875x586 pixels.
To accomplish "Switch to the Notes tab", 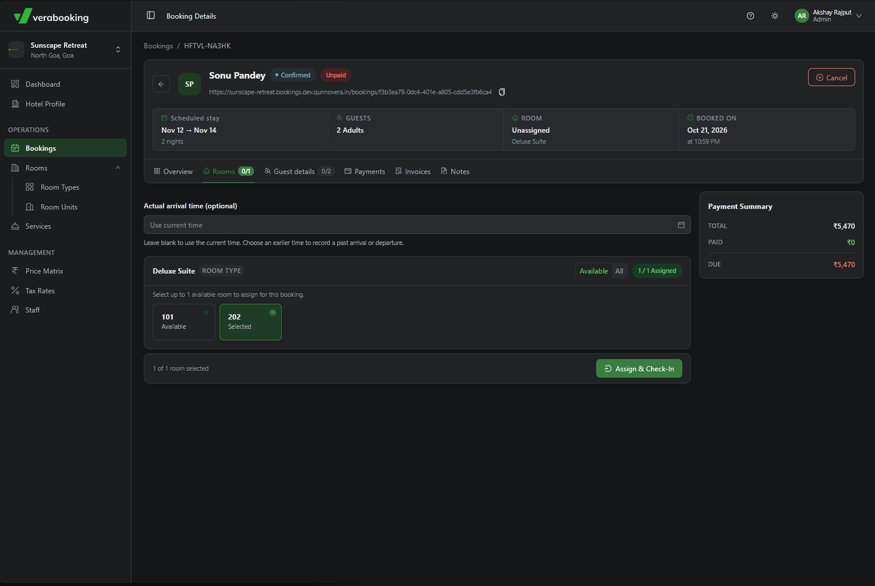I will [x=455, y=172].
